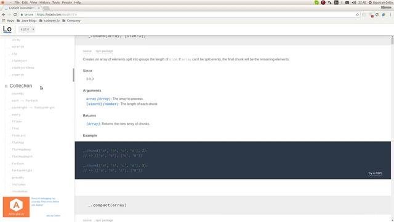Open the chunk source link
This screenshot has height=222, width=394.
tap(87, 51)
